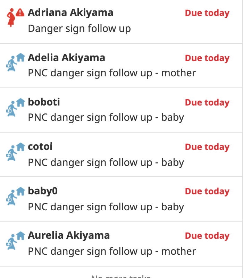This screenshot has width=243, height=278.
Task: Click the home visit icon beside cotoi
Action: tap(15, 152)
